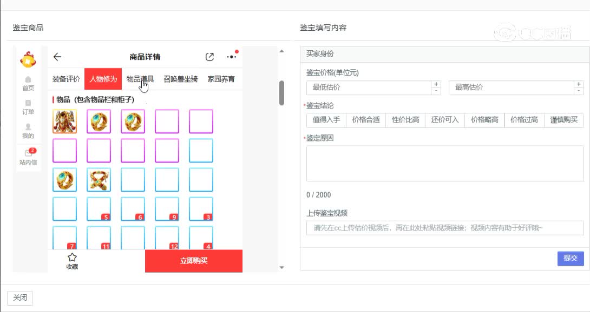This screenshot has width=590, height=312.
Task: Open the three-dot more menu icon
Action: coord(232,57)
